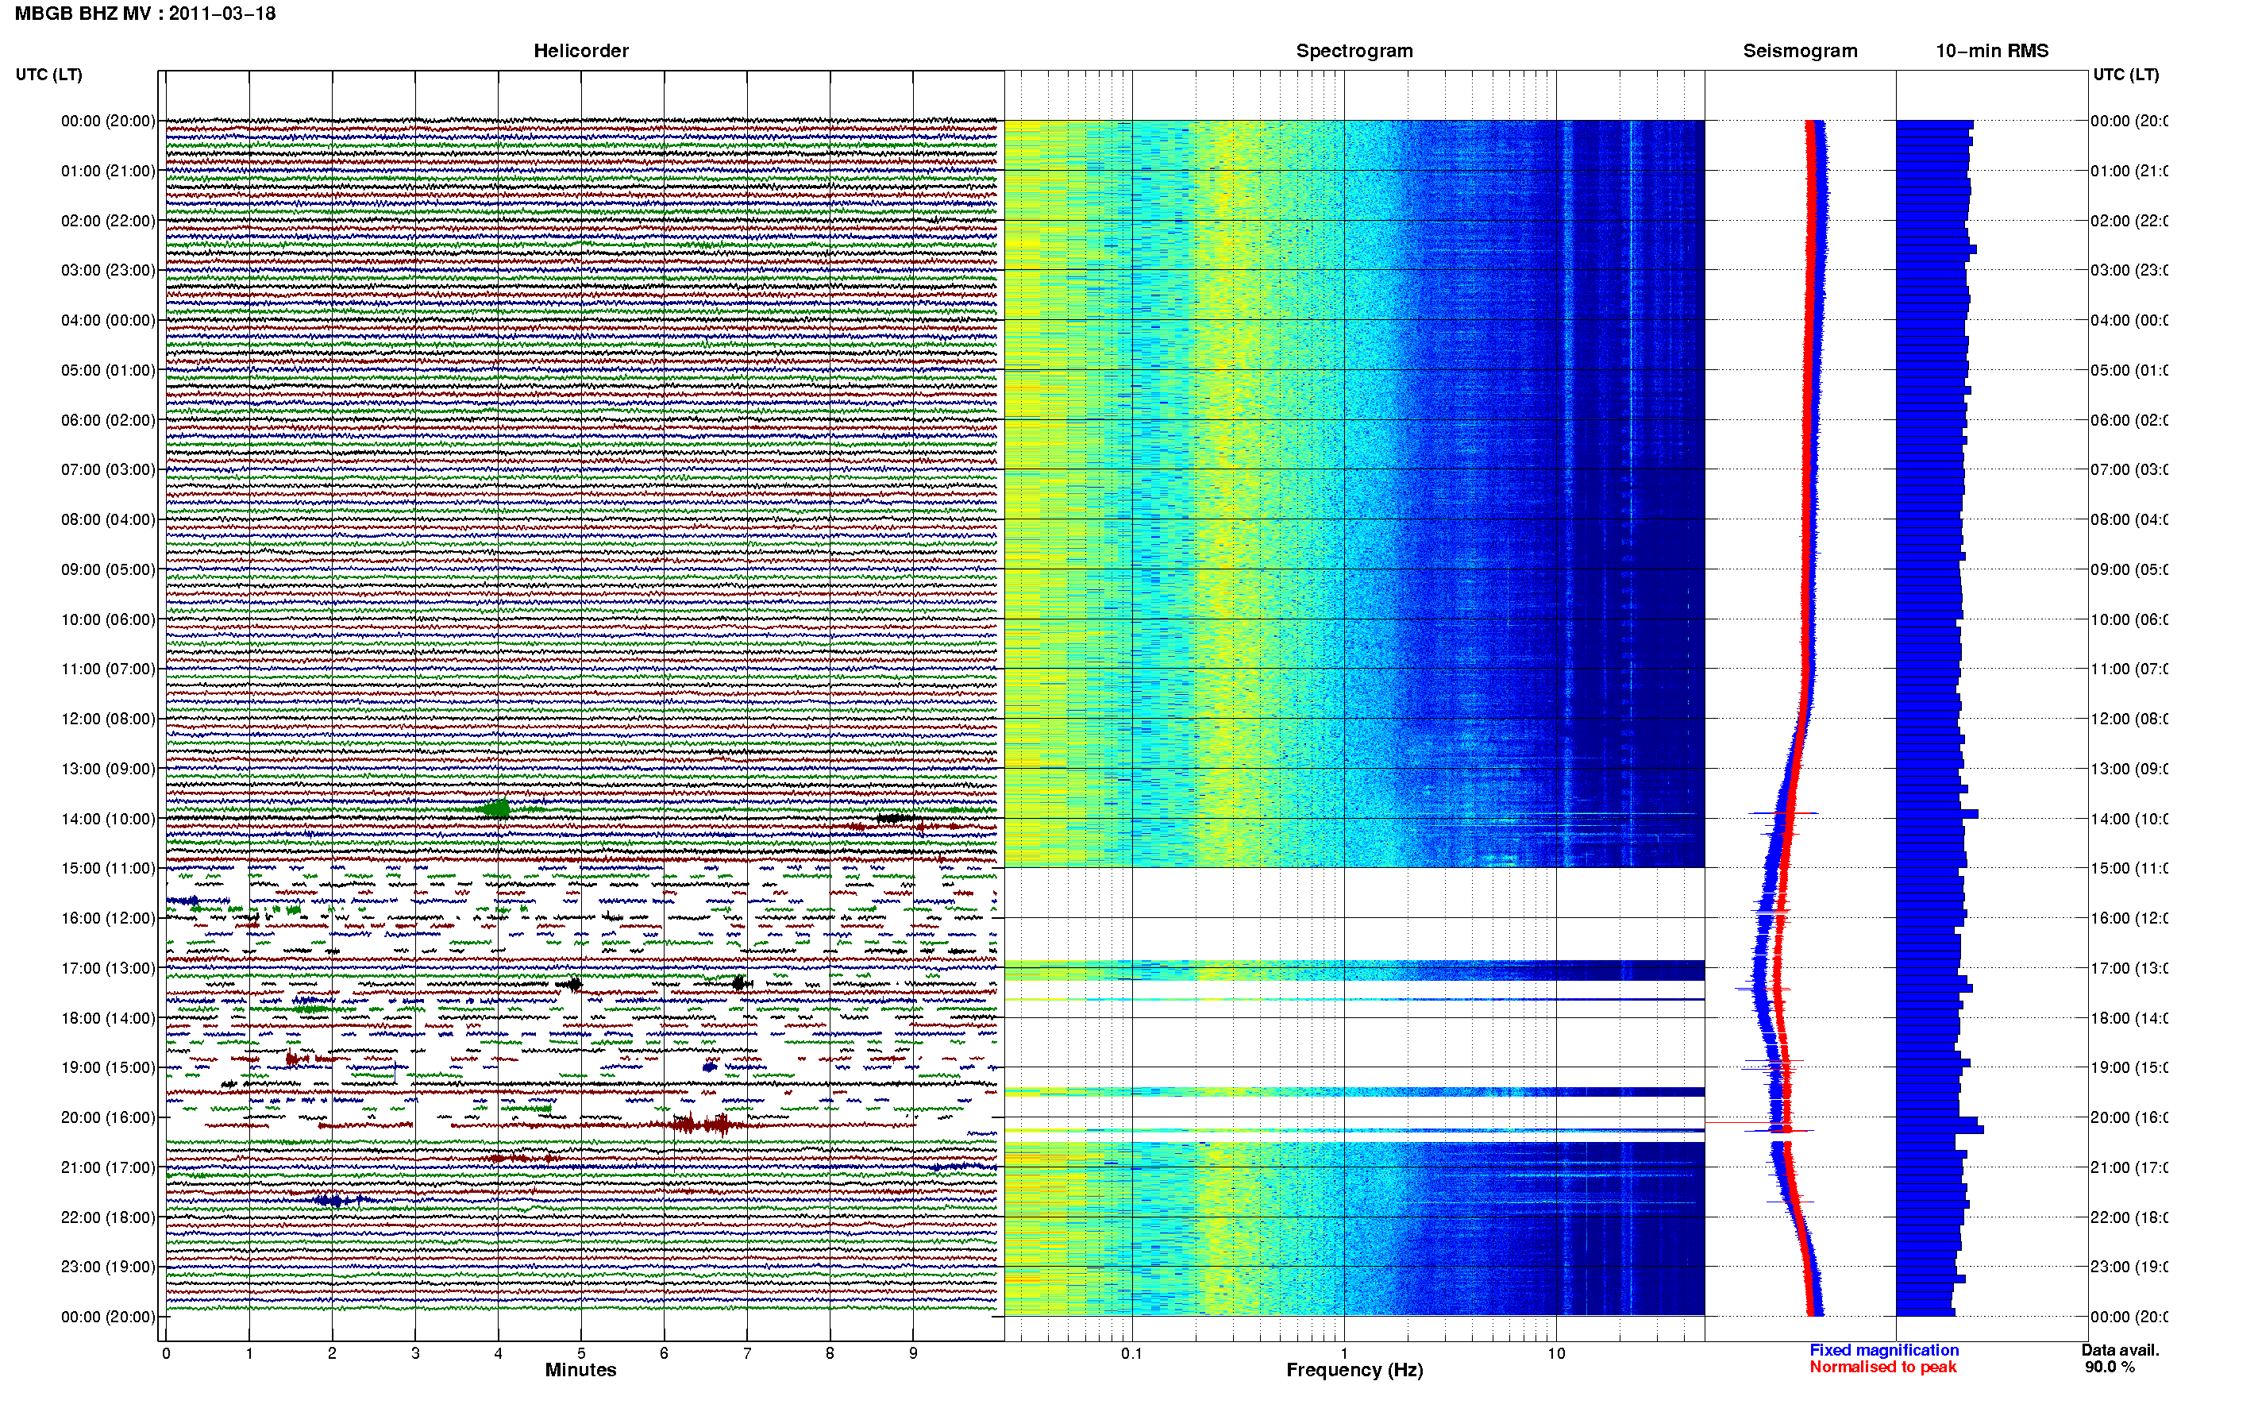Click the green seismic event near 14:00

tap(496, 808)
